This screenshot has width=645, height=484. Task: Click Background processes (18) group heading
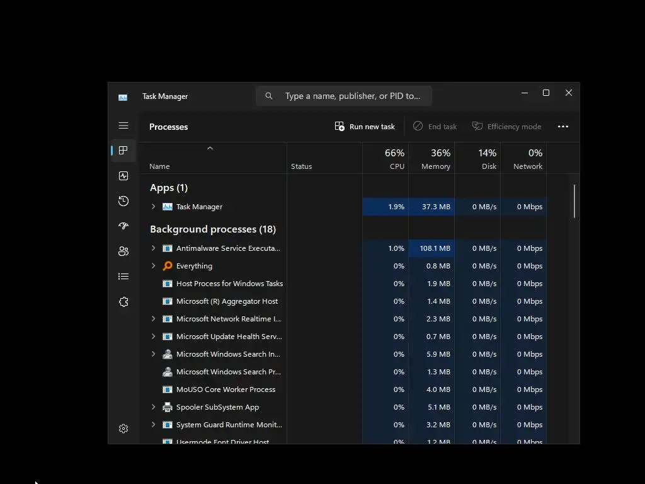[x=213, y=229]
